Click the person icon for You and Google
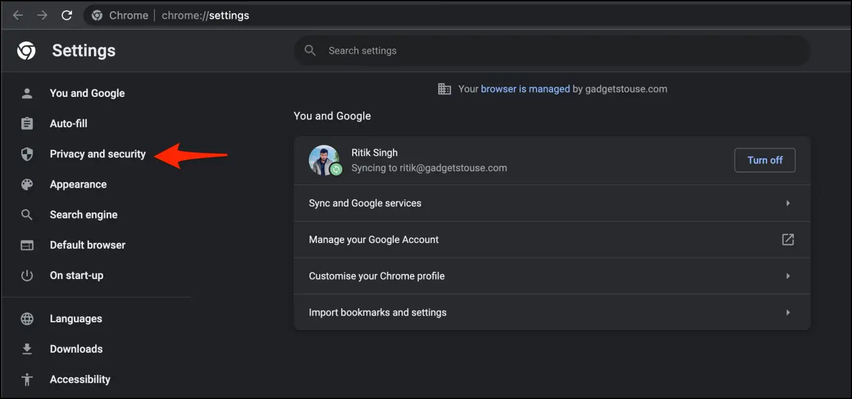 (27, 93)
